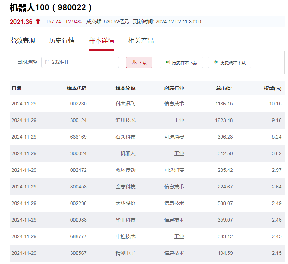288x264 pixels.
Task: Click the 历史样本下载 button
Action: (x=181, y=62)
